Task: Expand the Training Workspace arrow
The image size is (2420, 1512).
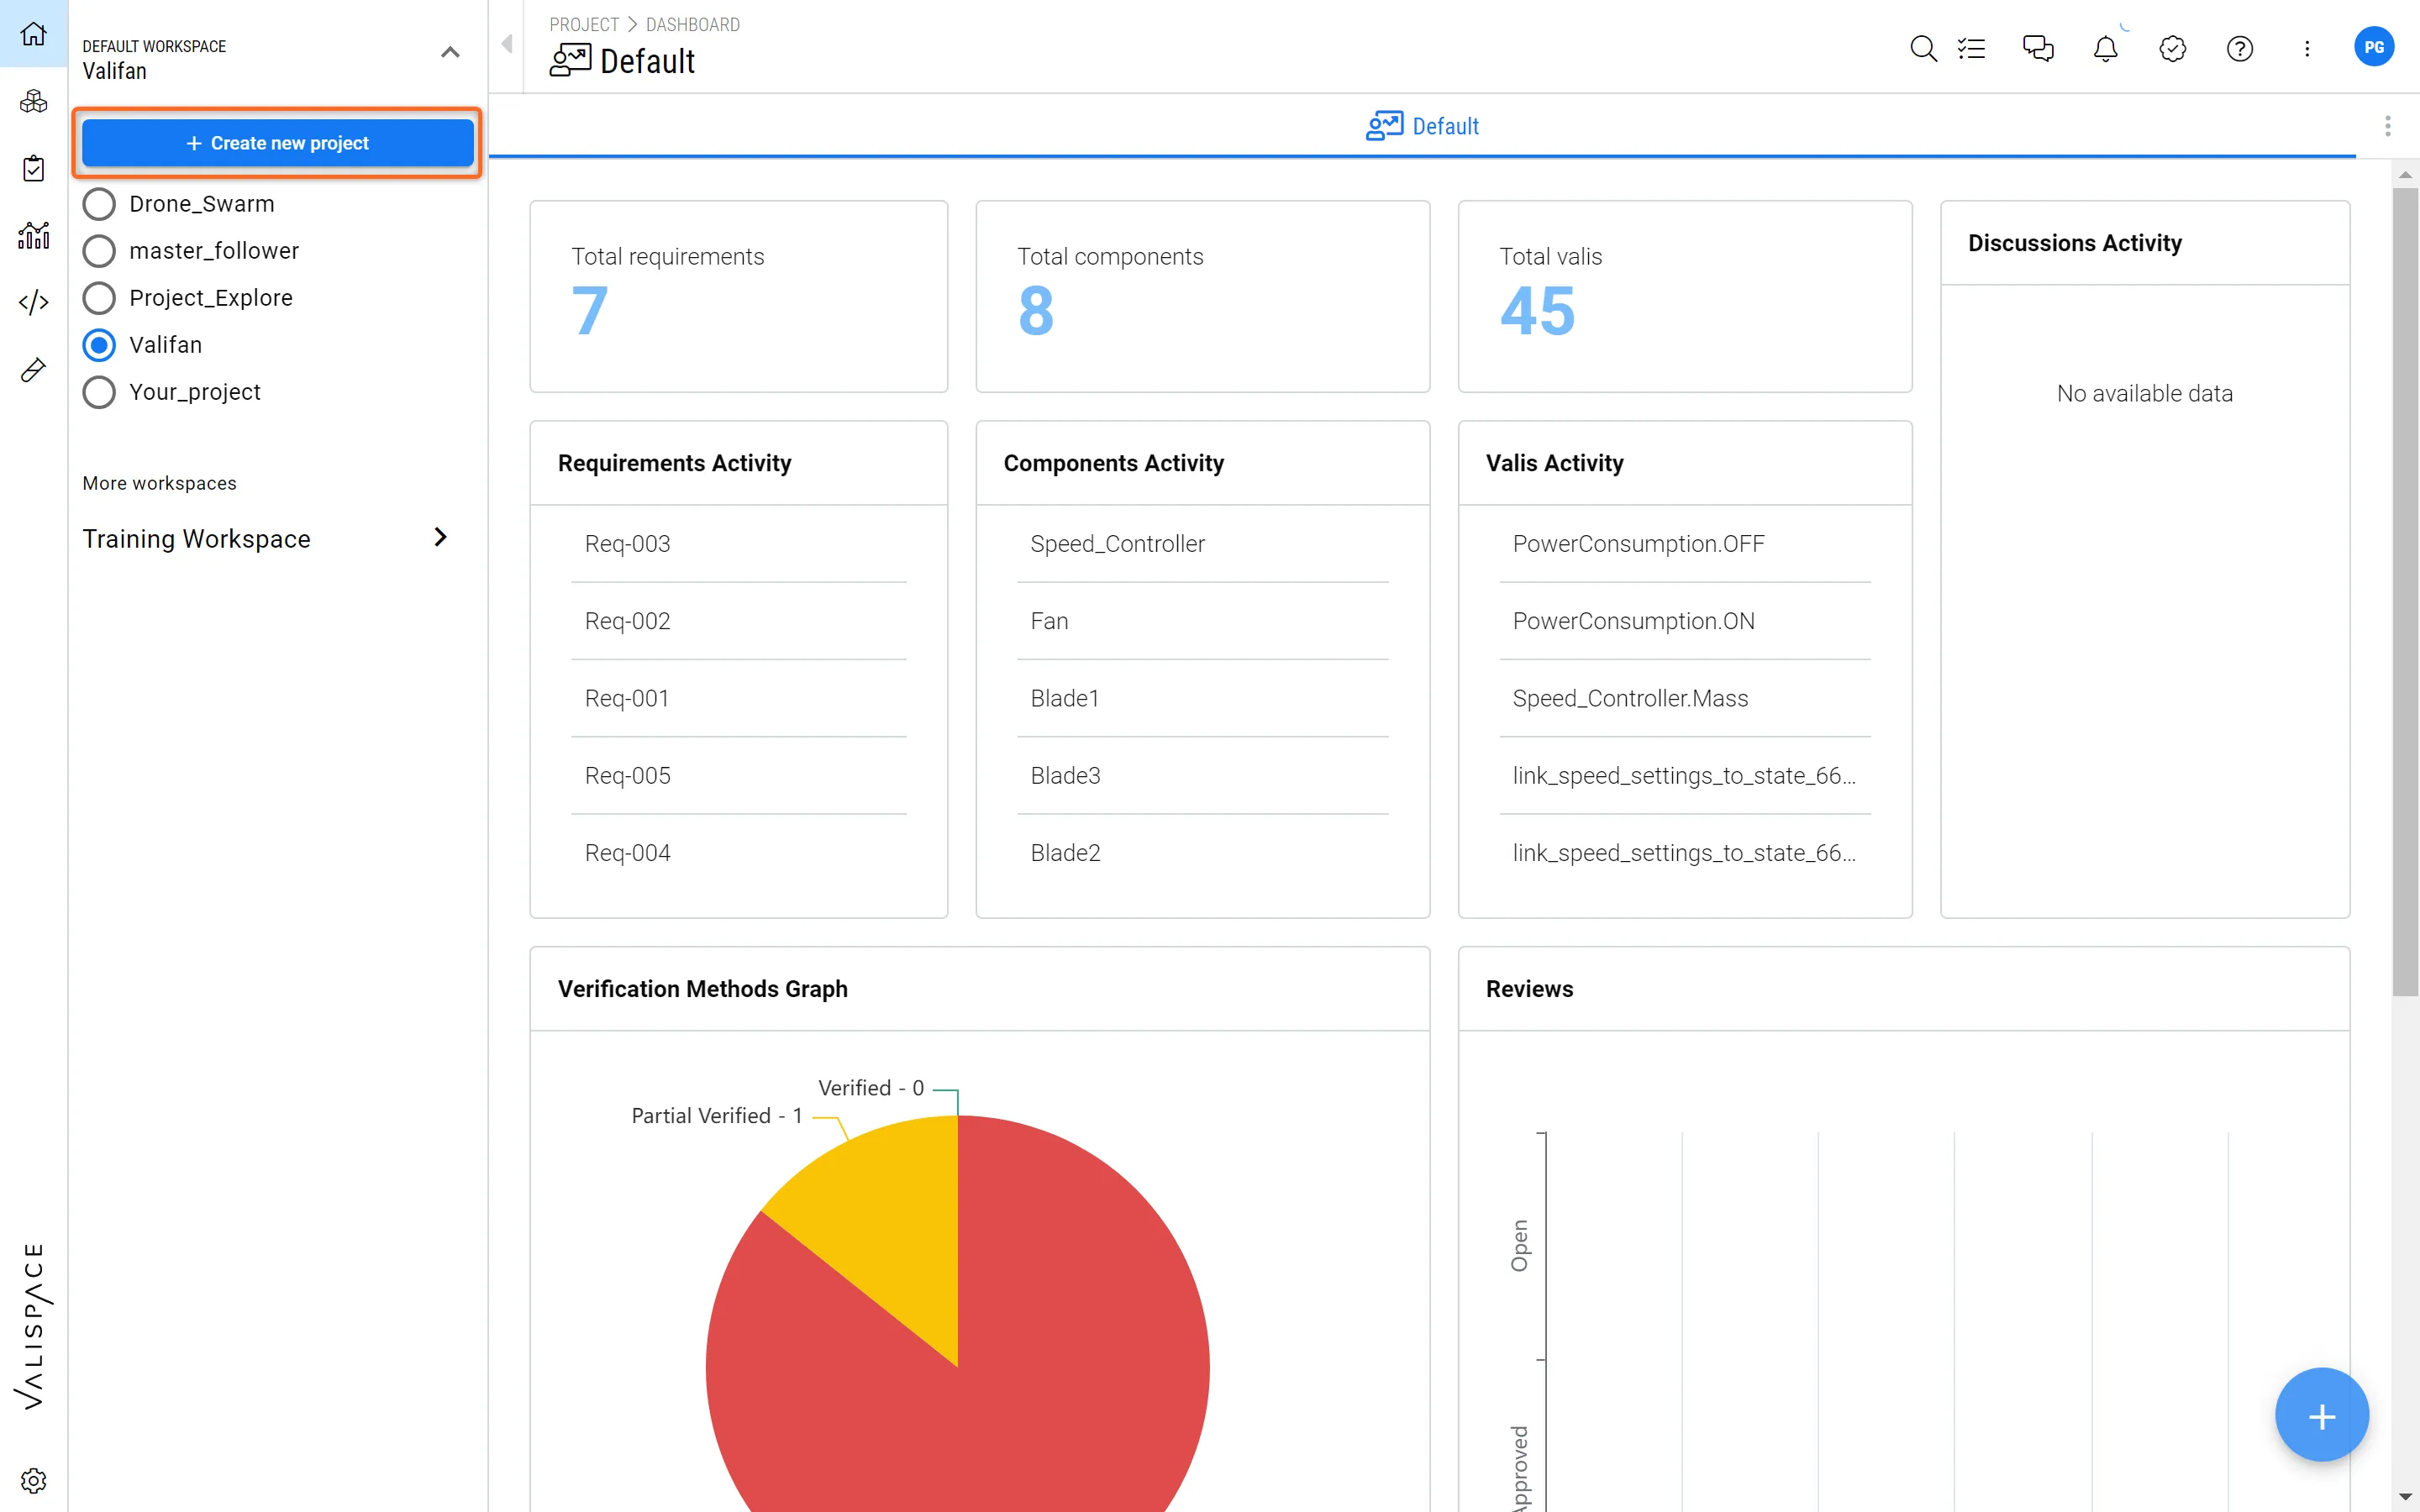Action: click(440, 538)
